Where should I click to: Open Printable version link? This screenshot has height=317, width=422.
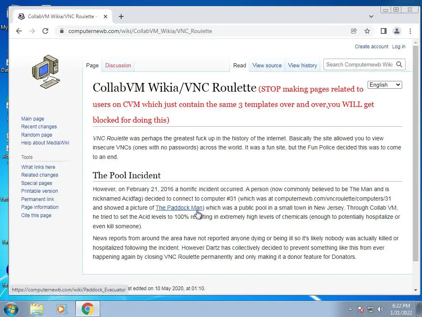point(40,191)
